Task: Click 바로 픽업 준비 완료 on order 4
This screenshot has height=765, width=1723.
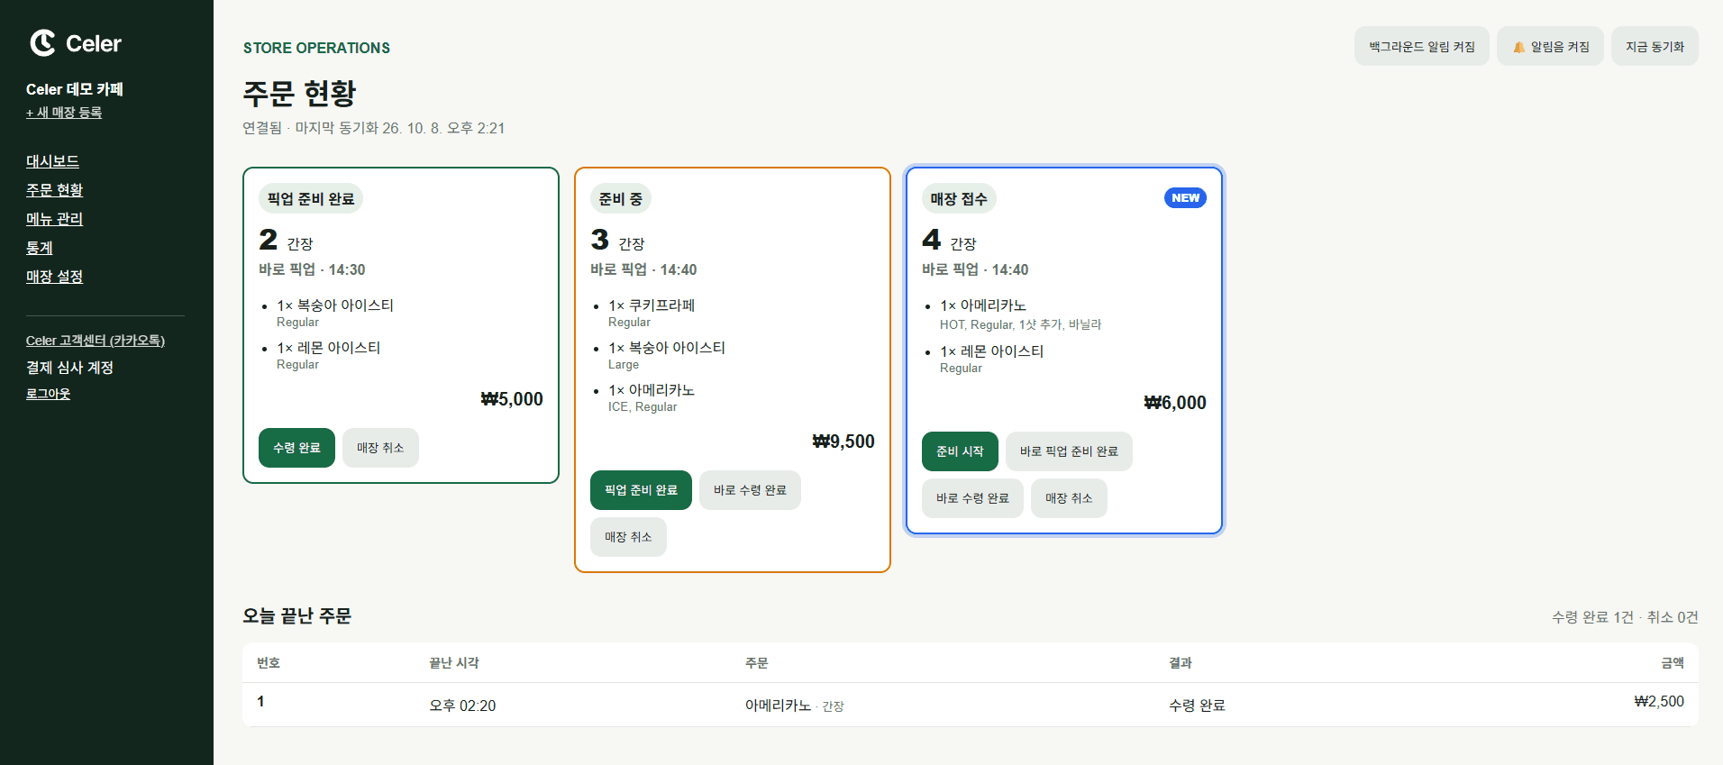Action: pyautogui.click(x=1069, y=451)
